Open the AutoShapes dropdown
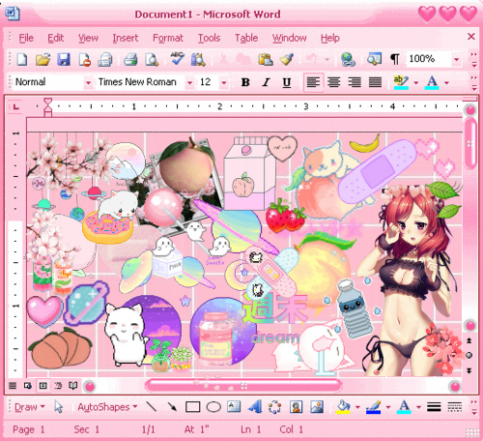The image size is (483, 441). point(107,407)
